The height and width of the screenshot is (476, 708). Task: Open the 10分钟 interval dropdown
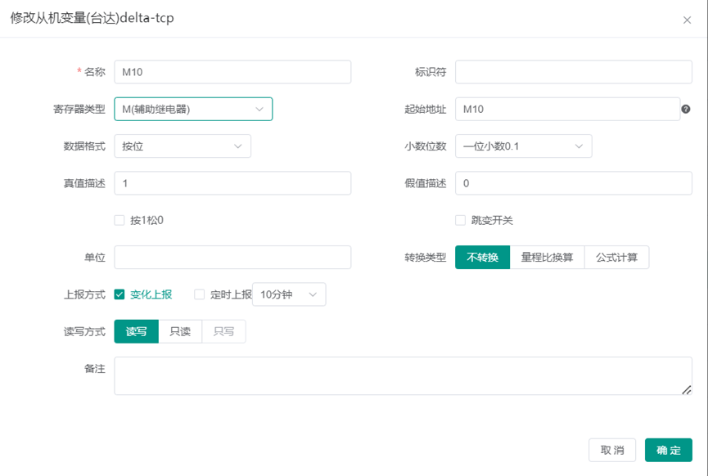(x=289, y=294)
